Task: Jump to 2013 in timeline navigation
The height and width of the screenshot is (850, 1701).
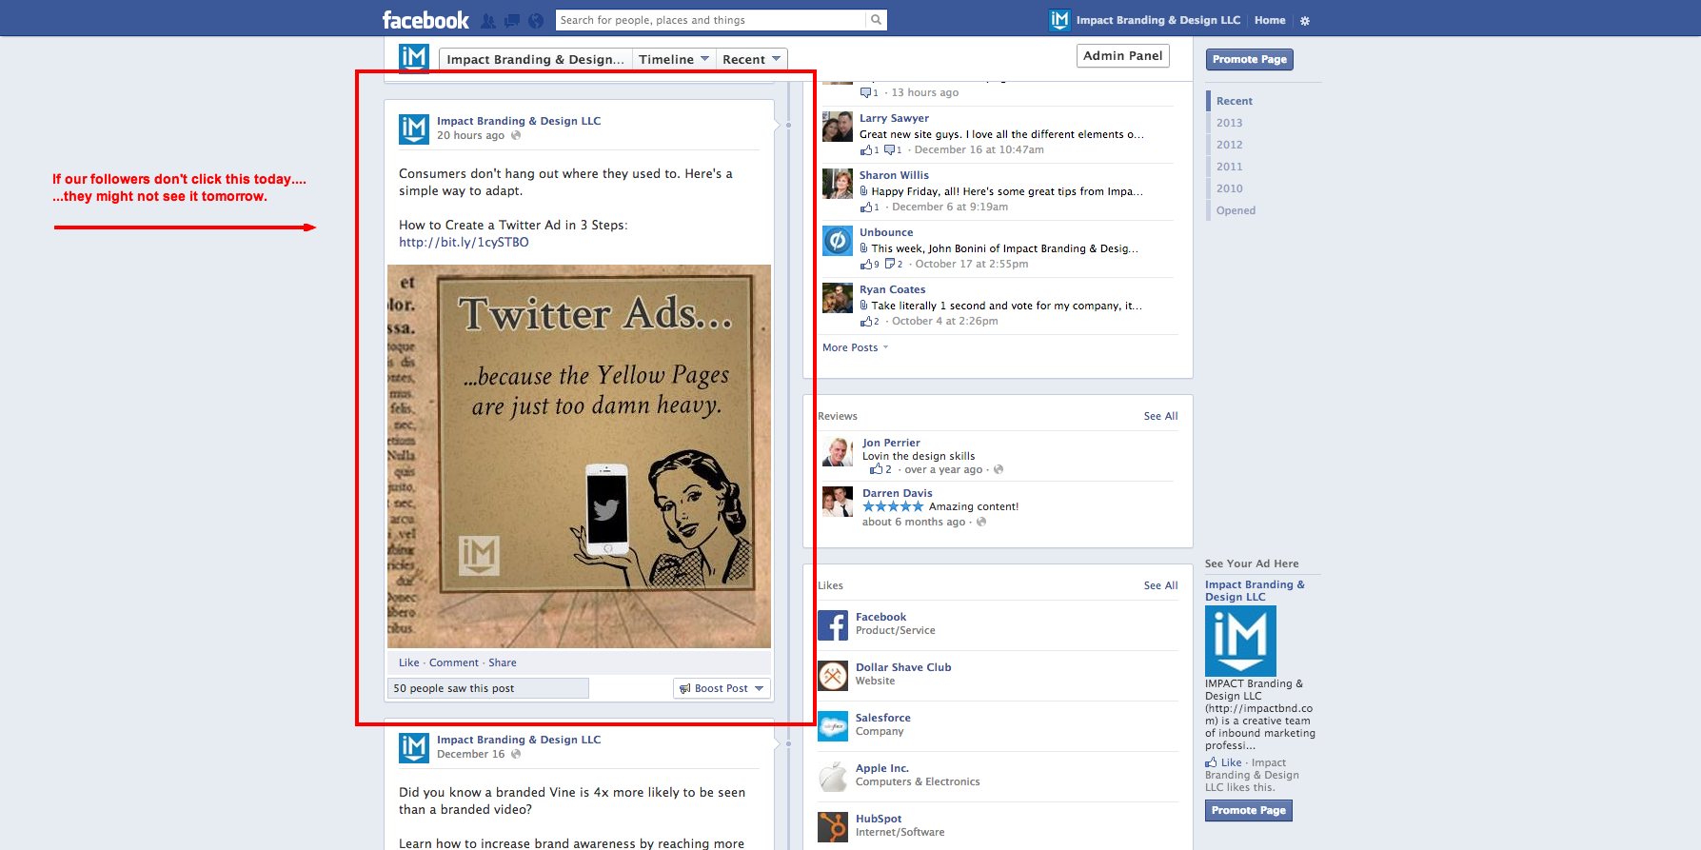Action: click(x=1229, y=123)
